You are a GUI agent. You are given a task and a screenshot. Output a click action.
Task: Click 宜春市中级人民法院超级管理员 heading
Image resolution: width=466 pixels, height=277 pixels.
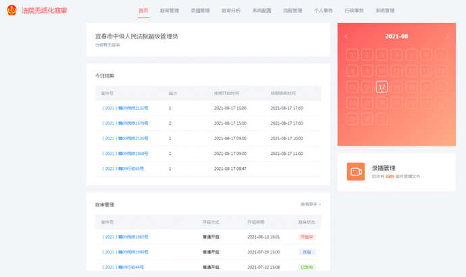[136, 36]
